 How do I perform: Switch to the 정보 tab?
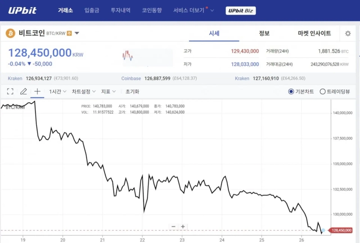[x=264, y=33]
